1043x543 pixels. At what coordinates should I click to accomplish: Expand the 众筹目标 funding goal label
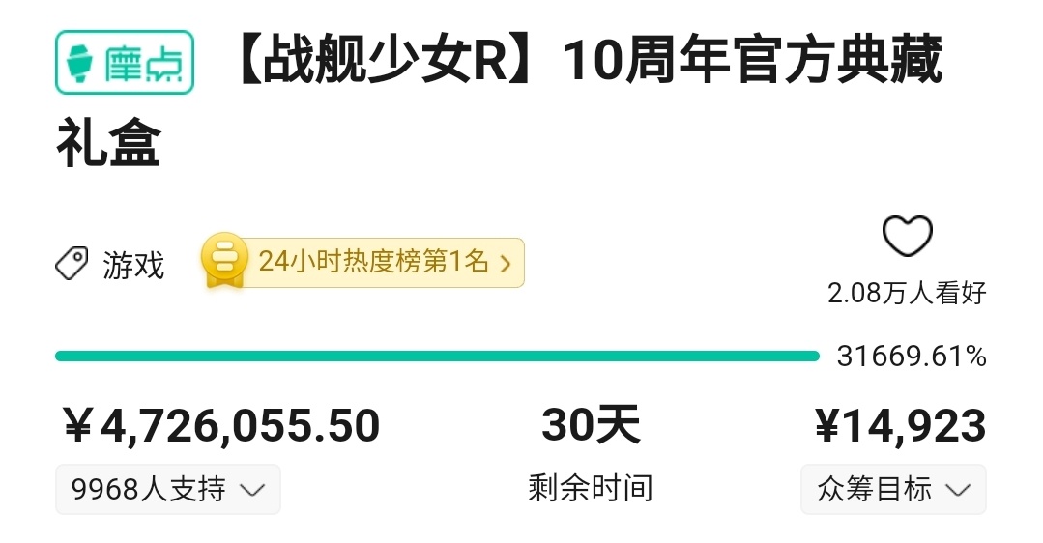tap(874, 490)
